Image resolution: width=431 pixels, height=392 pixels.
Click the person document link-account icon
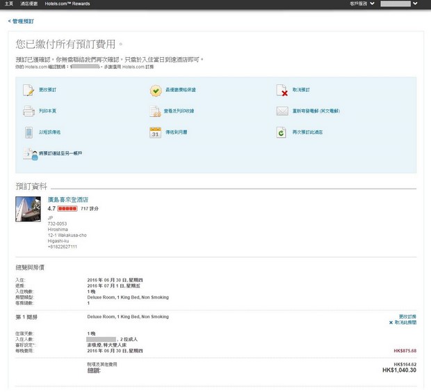(x=31, y=154)
